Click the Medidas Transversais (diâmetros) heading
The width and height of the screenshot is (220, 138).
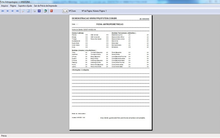(x=124, y=33)
